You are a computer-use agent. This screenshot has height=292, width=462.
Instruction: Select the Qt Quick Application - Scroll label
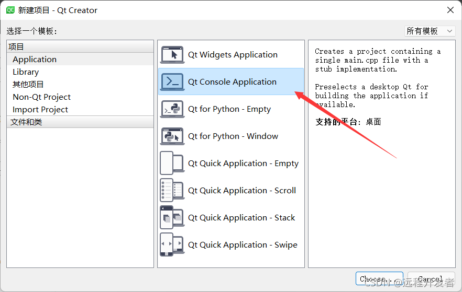click(242, 190)
